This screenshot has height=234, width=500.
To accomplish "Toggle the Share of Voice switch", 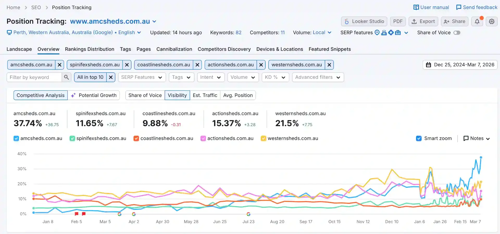I will (457, 32).
